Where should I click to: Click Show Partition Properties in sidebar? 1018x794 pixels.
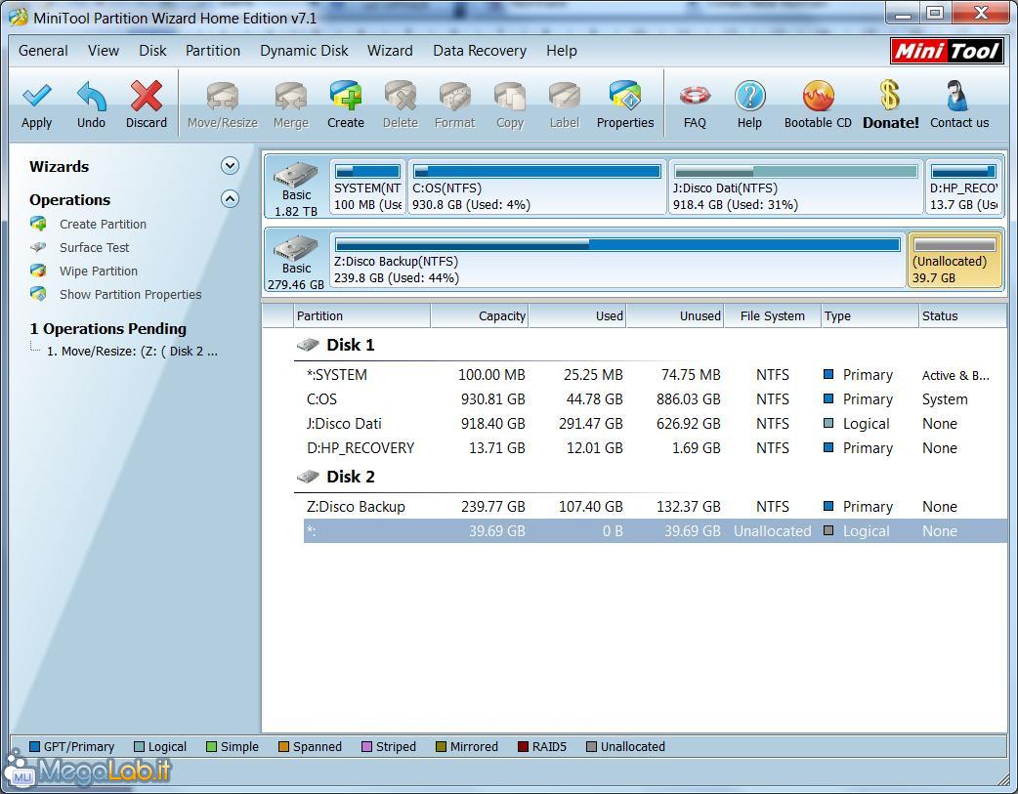click(x=131, y=294)
